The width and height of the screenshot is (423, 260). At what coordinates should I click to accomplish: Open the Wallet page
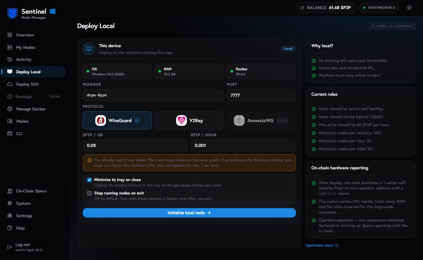[34, 121]
